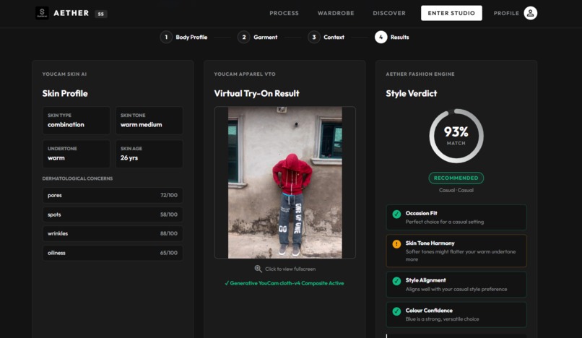Select step 2 Garment circle
The height and width of the screenshot is (338, 582).
click(243, 37)
